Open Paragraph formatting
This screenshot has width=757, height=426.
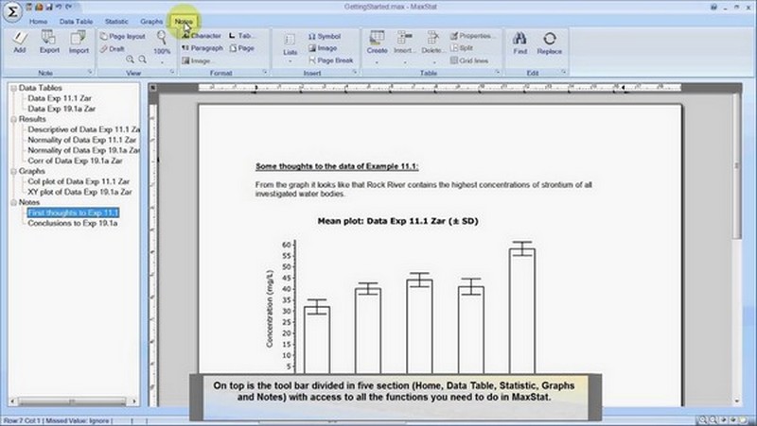[202, 48]
